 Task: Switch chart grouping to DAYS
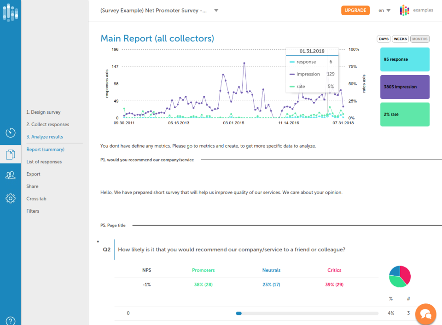click(384, 39)
